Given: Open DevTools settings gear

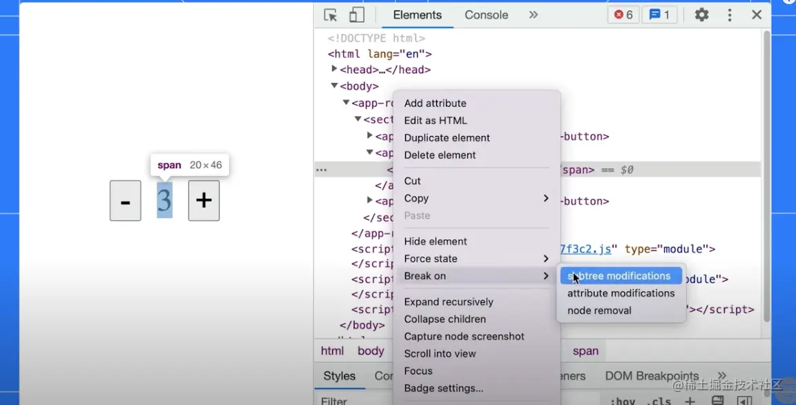Looking at the screenshot, I should 701,14.
